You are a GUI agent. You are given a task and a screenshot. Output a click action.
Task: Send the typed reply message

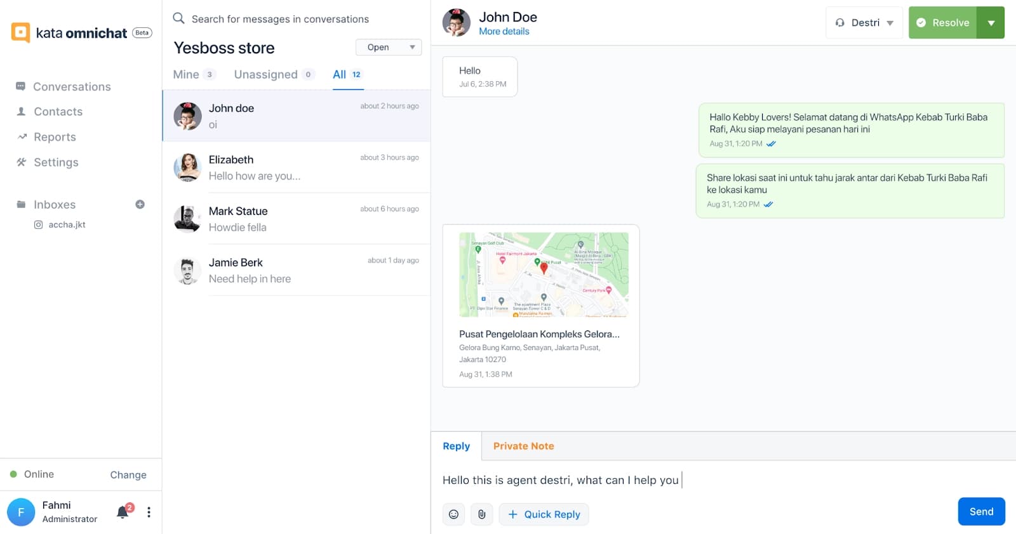click(980, 512)
